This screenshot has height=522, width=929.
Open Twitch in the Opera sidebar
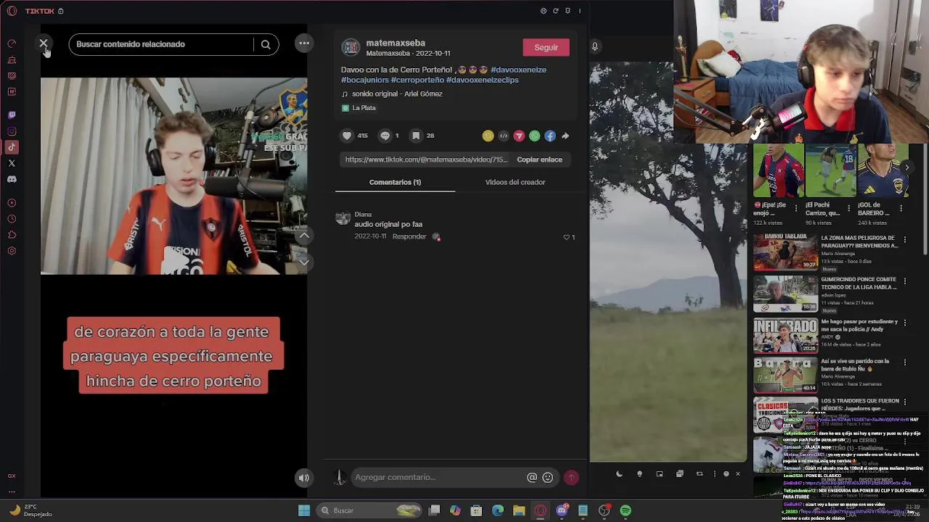(12, 115)
